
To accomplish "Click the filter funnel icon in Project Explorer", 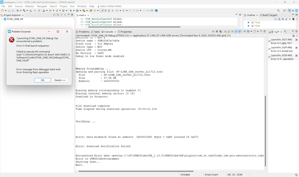I will [61, 15].
